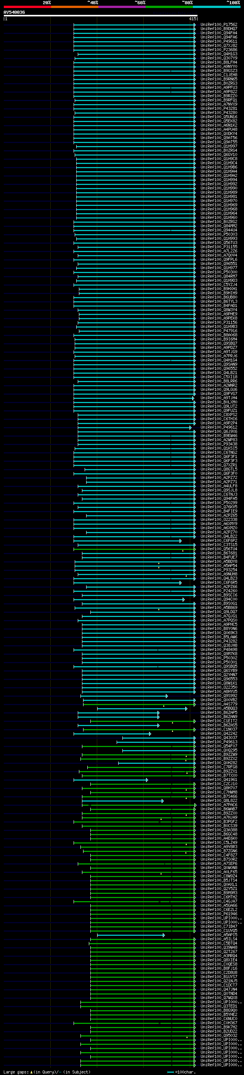The width and height of the screenshot is (244, 1075).
Task: Select hit label UniRef100_P50301
Action: tap(218, 662)
